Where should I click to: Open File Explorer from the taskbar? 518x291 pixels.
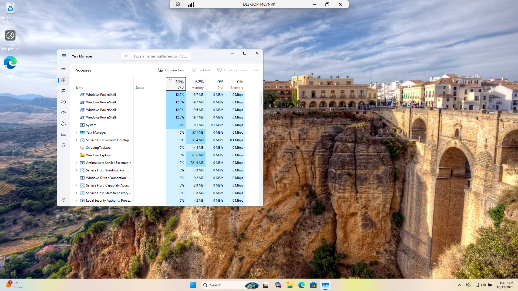click(x=290, y=285)
